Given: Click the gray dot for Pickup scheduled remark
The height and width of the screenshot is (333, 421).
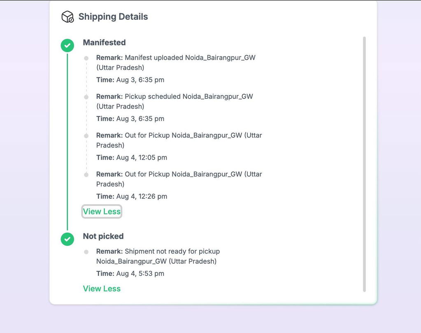Looking at the screenshot, I should [86, 97].
